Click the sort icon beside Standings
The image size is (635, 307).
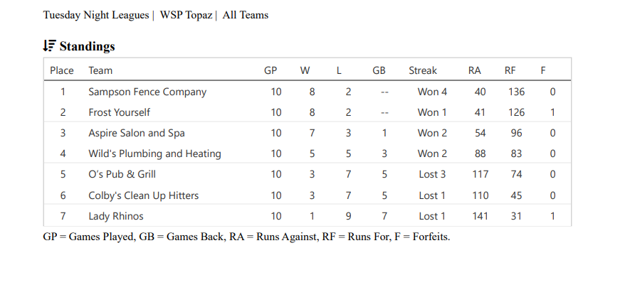(49, 46)
